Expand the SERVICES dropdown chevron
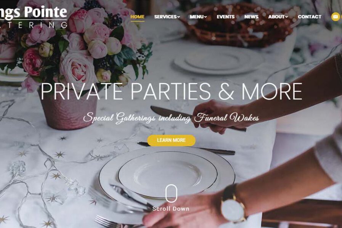This screenshot has width=342, height=228. [179, 17]
